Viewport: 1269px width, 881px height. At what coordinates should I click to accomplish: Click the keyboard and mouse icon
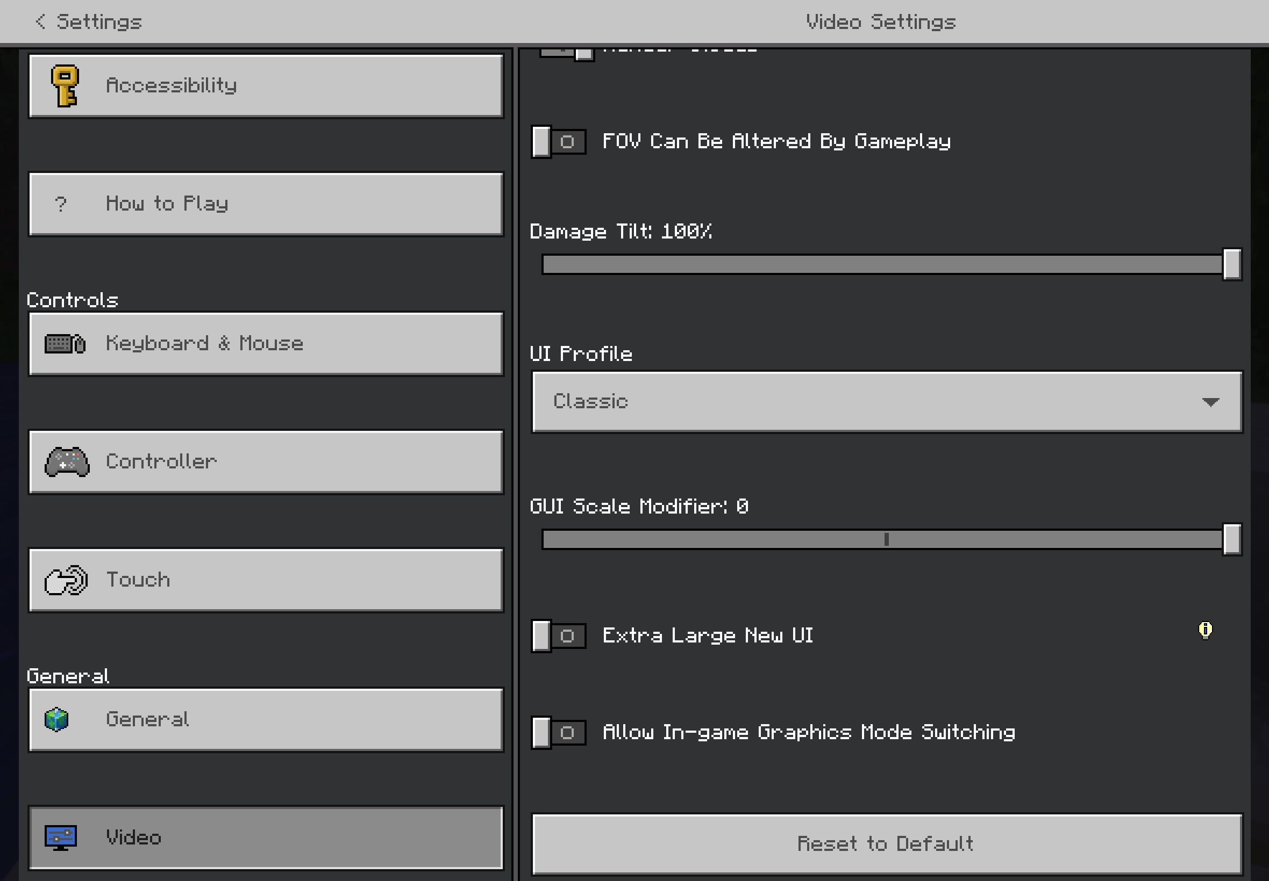coord(65,344)
